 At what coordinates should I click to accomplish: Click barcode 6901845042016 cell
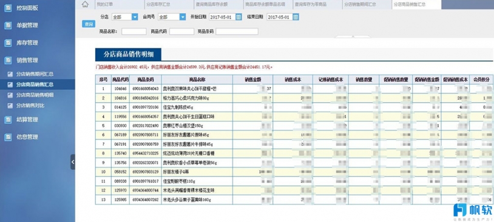pyautogui.click(x=146, y=98)
